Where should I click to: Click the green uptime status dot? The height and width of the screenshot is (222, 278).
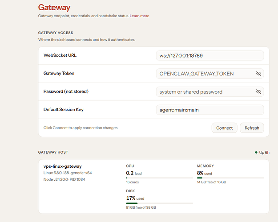click(256, 152)
